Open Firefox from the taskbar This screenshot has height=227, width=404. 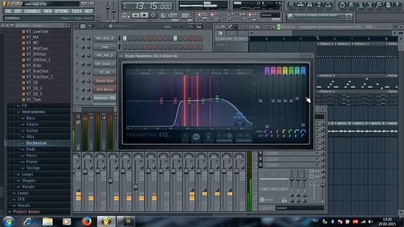click(86, 221)
